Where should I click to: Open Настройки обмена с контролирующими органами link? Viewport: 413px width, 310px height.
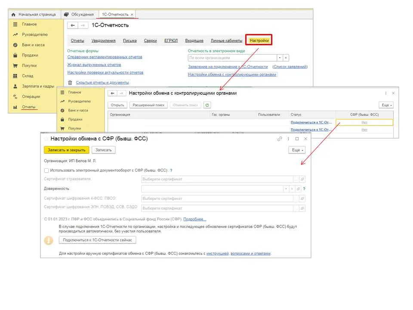[x=232, y=74]
